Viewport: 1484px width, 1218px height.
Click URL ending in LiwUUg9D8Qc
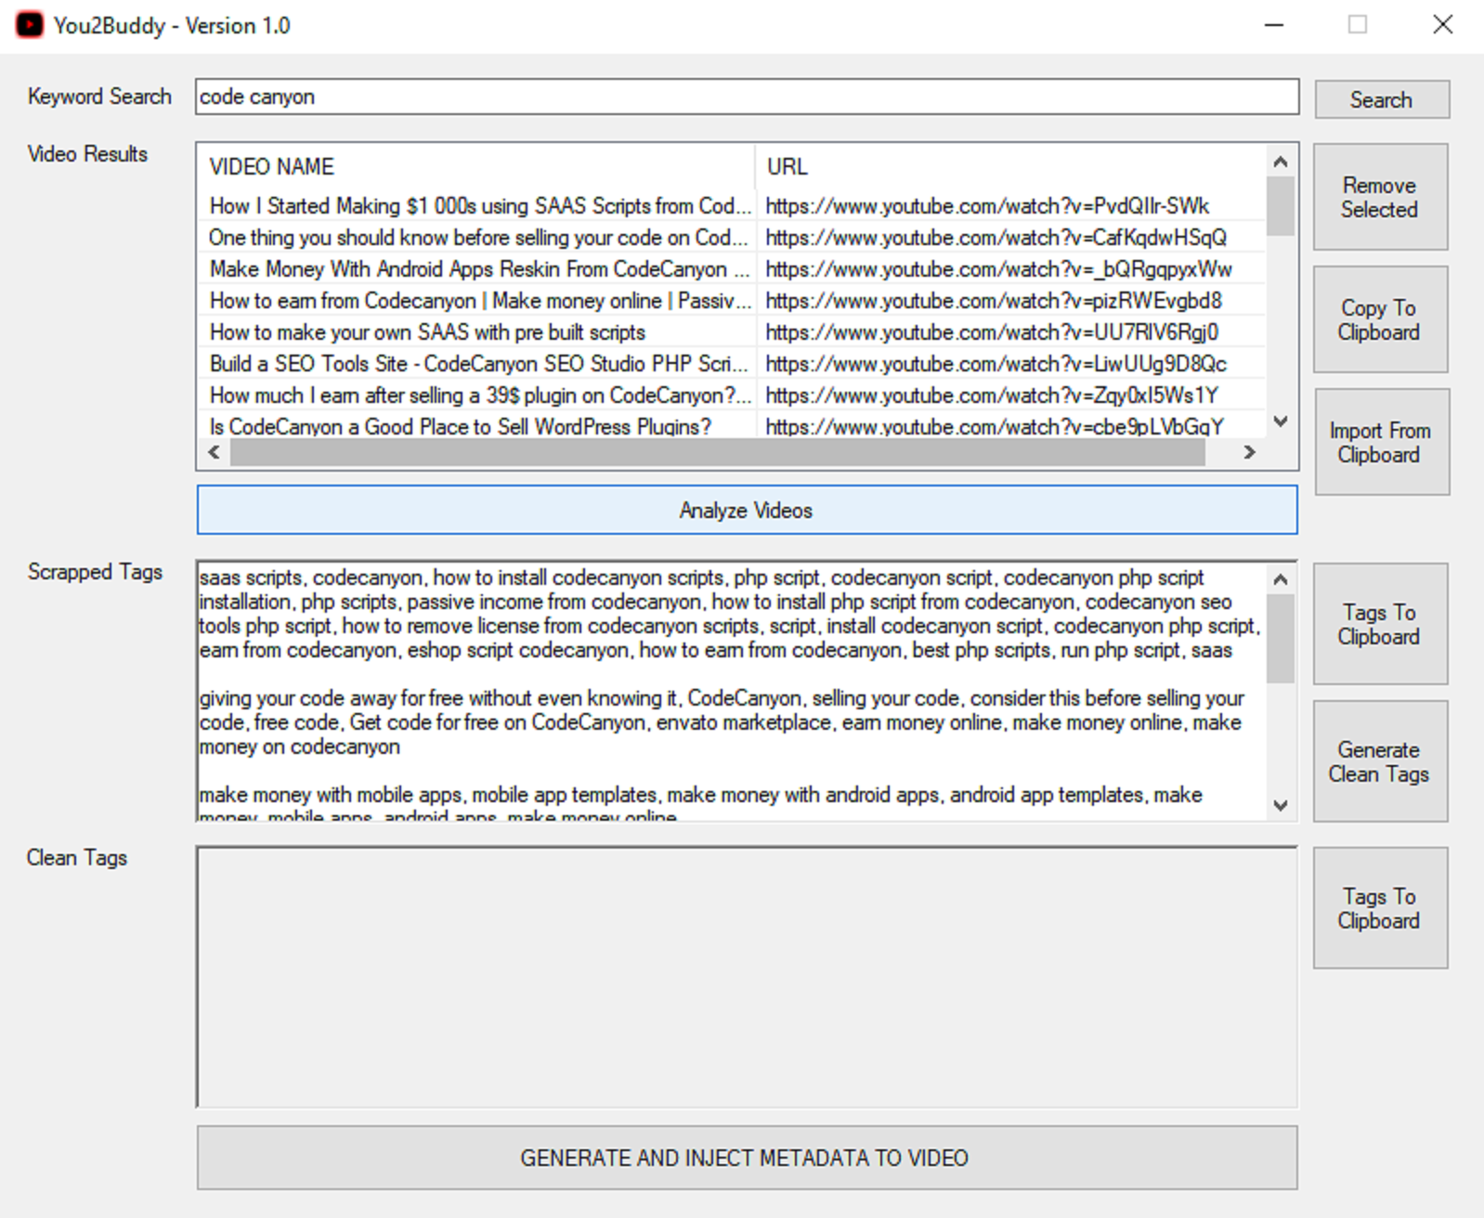point(996,364)
